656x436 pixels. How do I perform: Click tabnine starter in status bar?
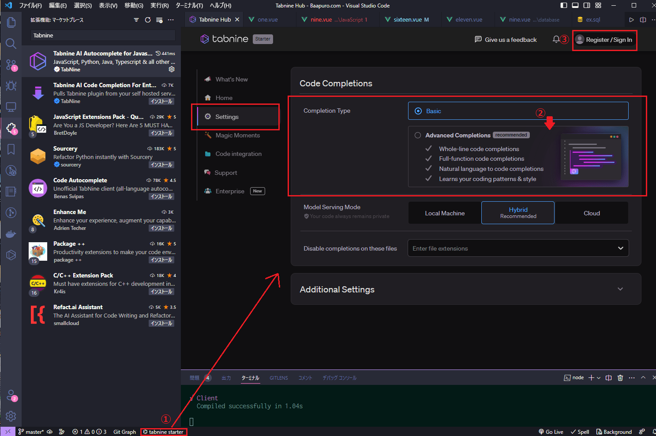coord(163,432)
